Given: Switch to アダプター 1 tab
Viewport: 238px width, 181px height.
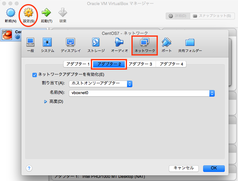Looking at the screenshot, I should pyautogui.click(x=78, y=64).
